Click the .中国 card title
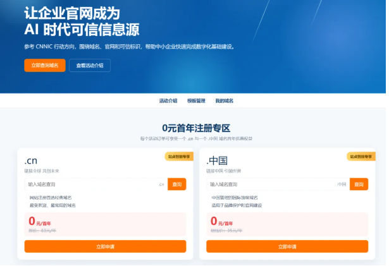The height and width of the screenshot is (266, 389). pos(217,160)
